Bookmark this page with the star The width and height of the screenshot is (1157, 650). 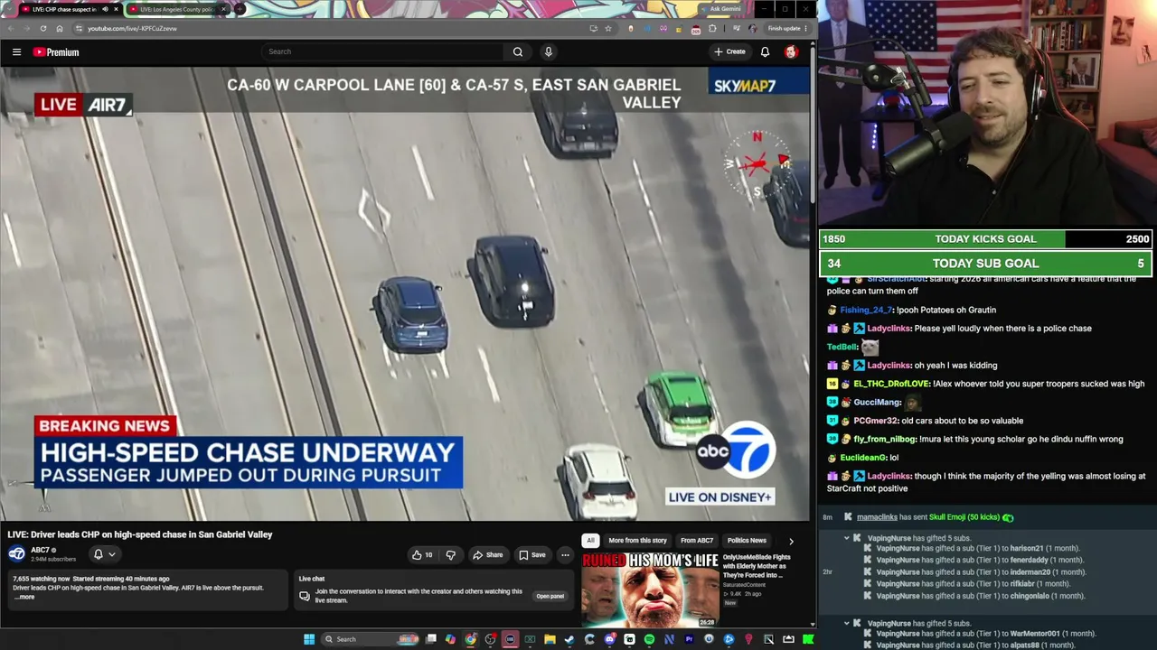tap(608, 28)
